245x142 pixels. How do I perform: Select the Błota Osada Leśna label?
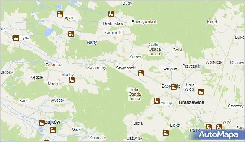(135, 94)
